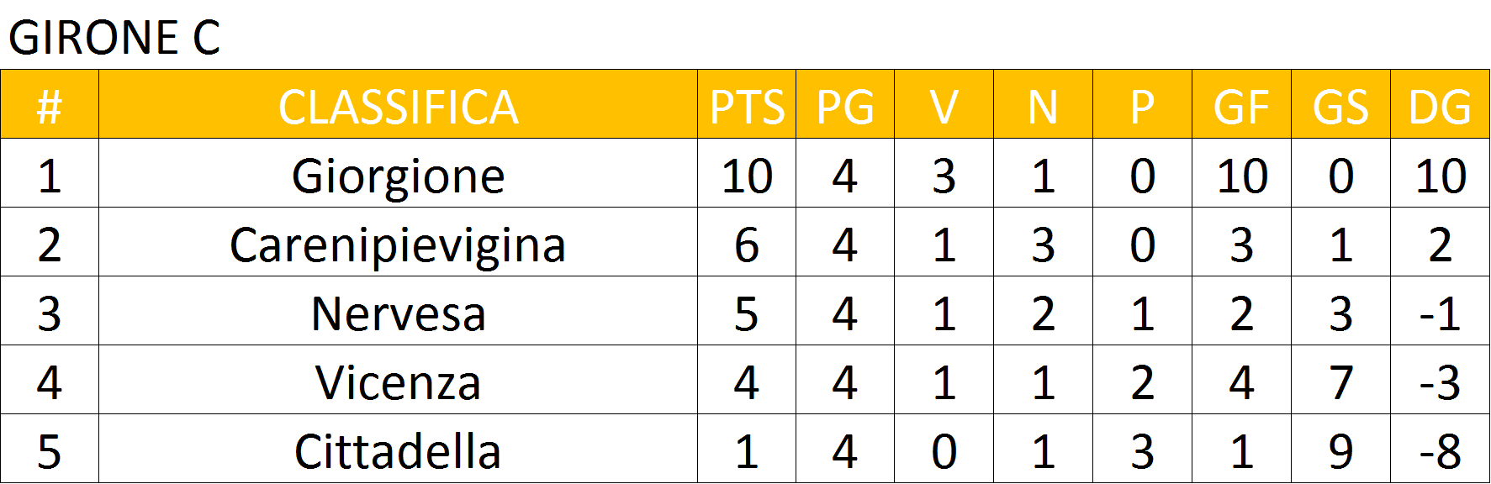Select Giorgione's points cell showing 10
The width and height of the screenshot is (1491, 484).
pos(747,173)
